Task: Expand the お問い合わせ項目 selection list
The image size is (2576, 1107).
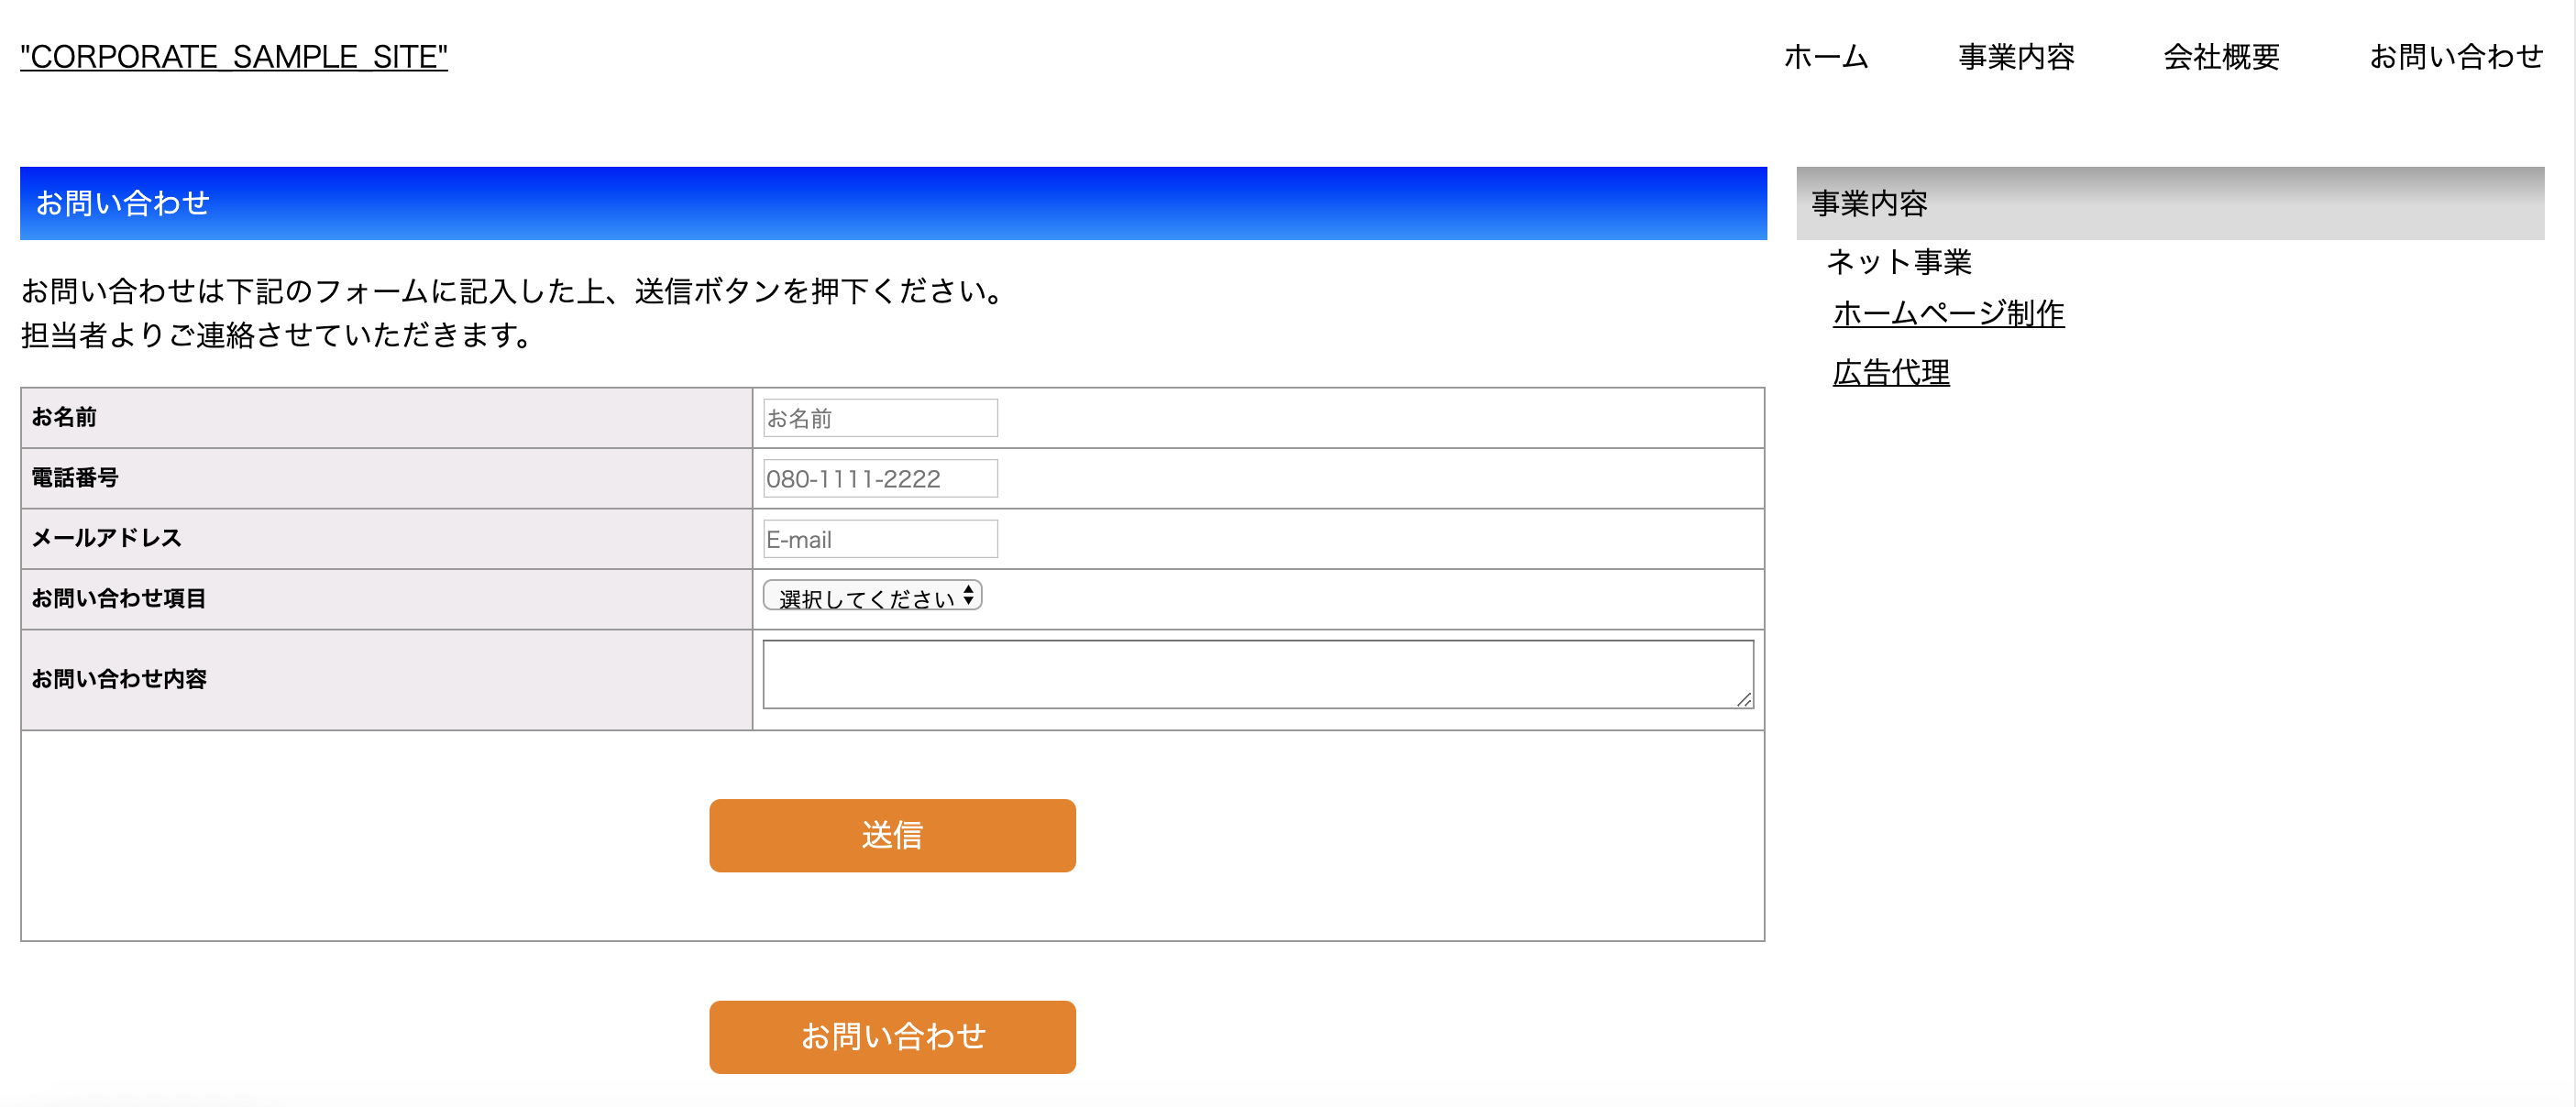Action: pos(871,596)
